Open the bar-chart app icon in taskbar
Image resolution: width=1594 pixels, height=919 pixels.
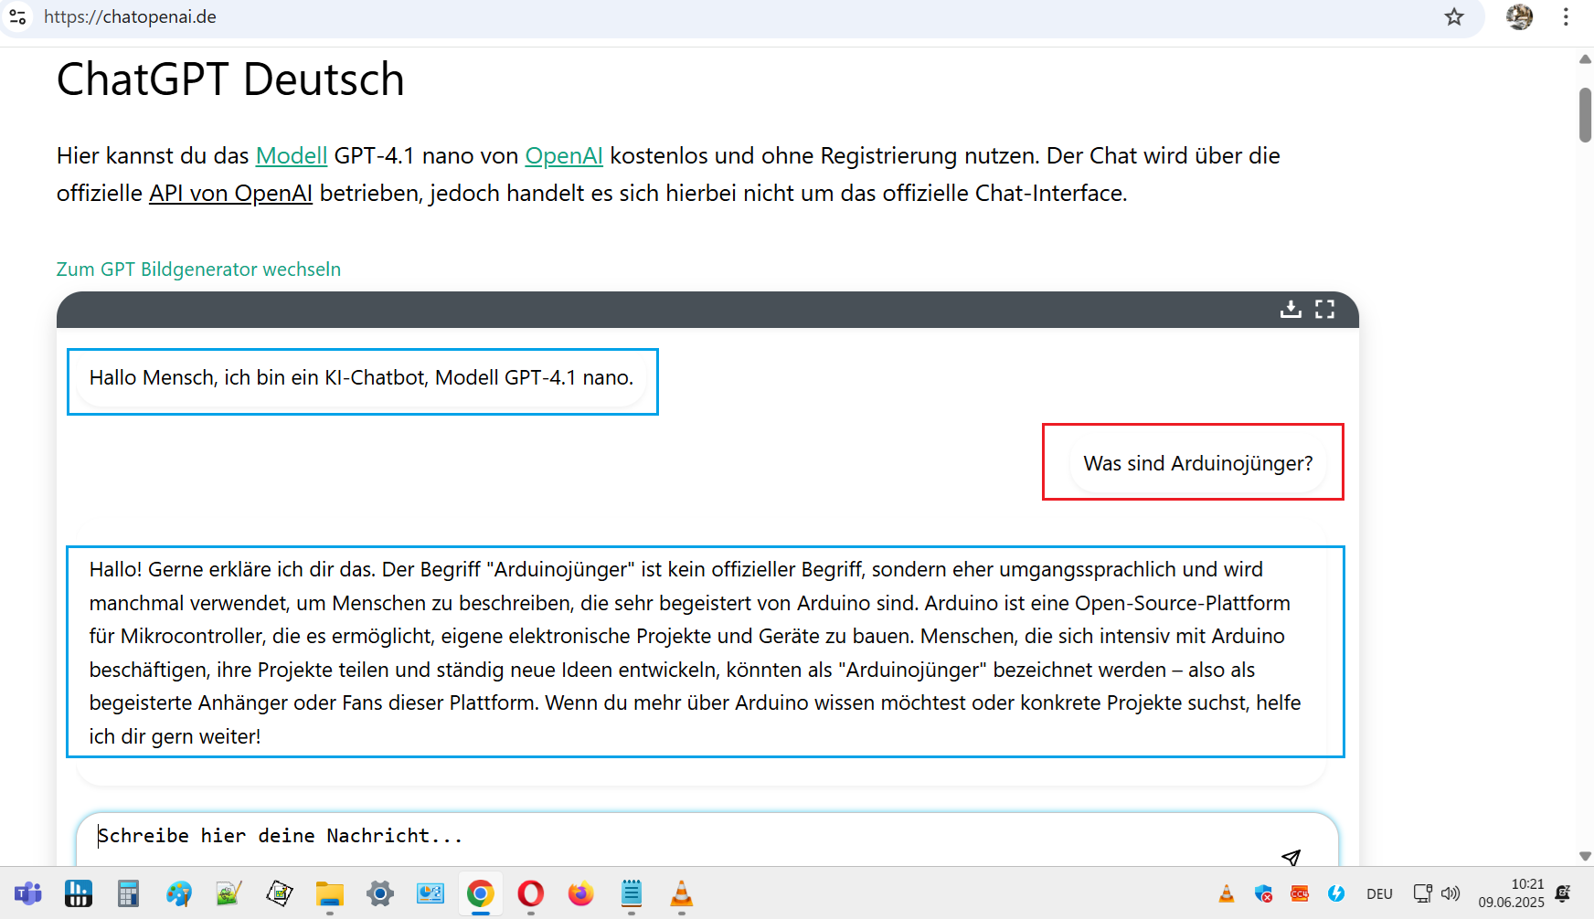(x=79, y=893)
